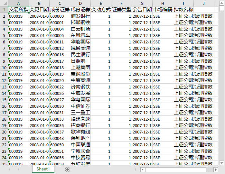Go to next sheet with the right arrow
Screen dimensions: 225x174
point(19,169)
